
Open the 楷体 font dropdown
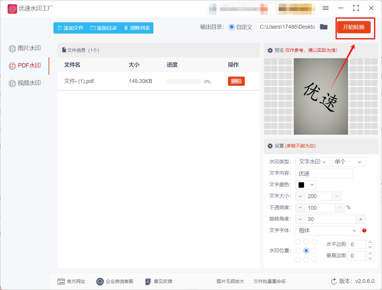328,230
